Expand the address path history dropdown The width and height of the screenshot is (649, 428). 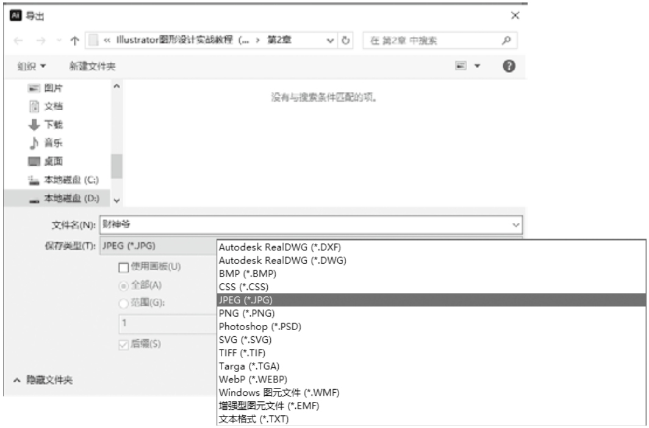click(331, 40)
